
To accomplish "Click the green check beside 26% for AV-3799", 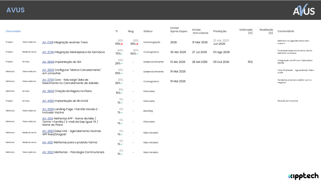I will (122, 83).
